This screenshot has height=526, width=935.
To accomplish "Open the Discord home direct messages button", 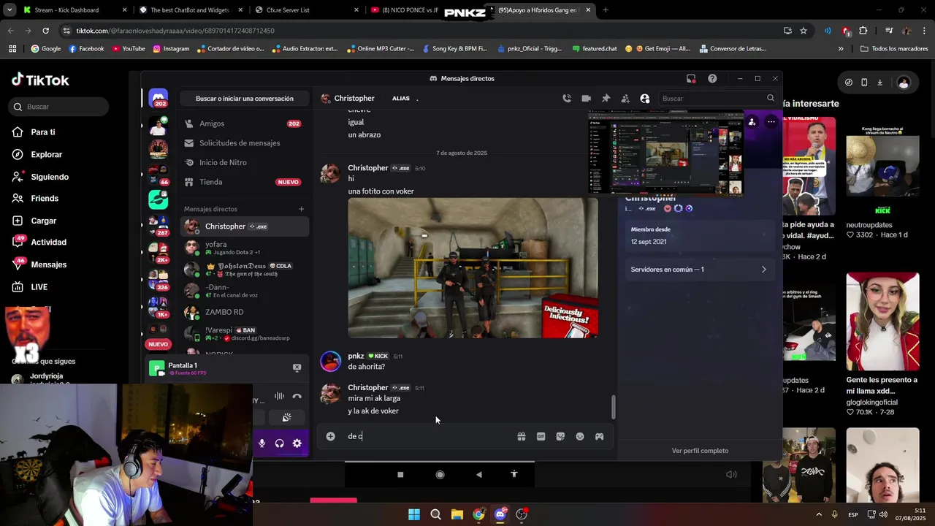I will pos(159,98).
